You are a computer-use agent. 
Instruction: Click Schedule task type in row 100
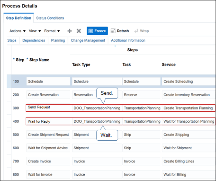(97, 81)
